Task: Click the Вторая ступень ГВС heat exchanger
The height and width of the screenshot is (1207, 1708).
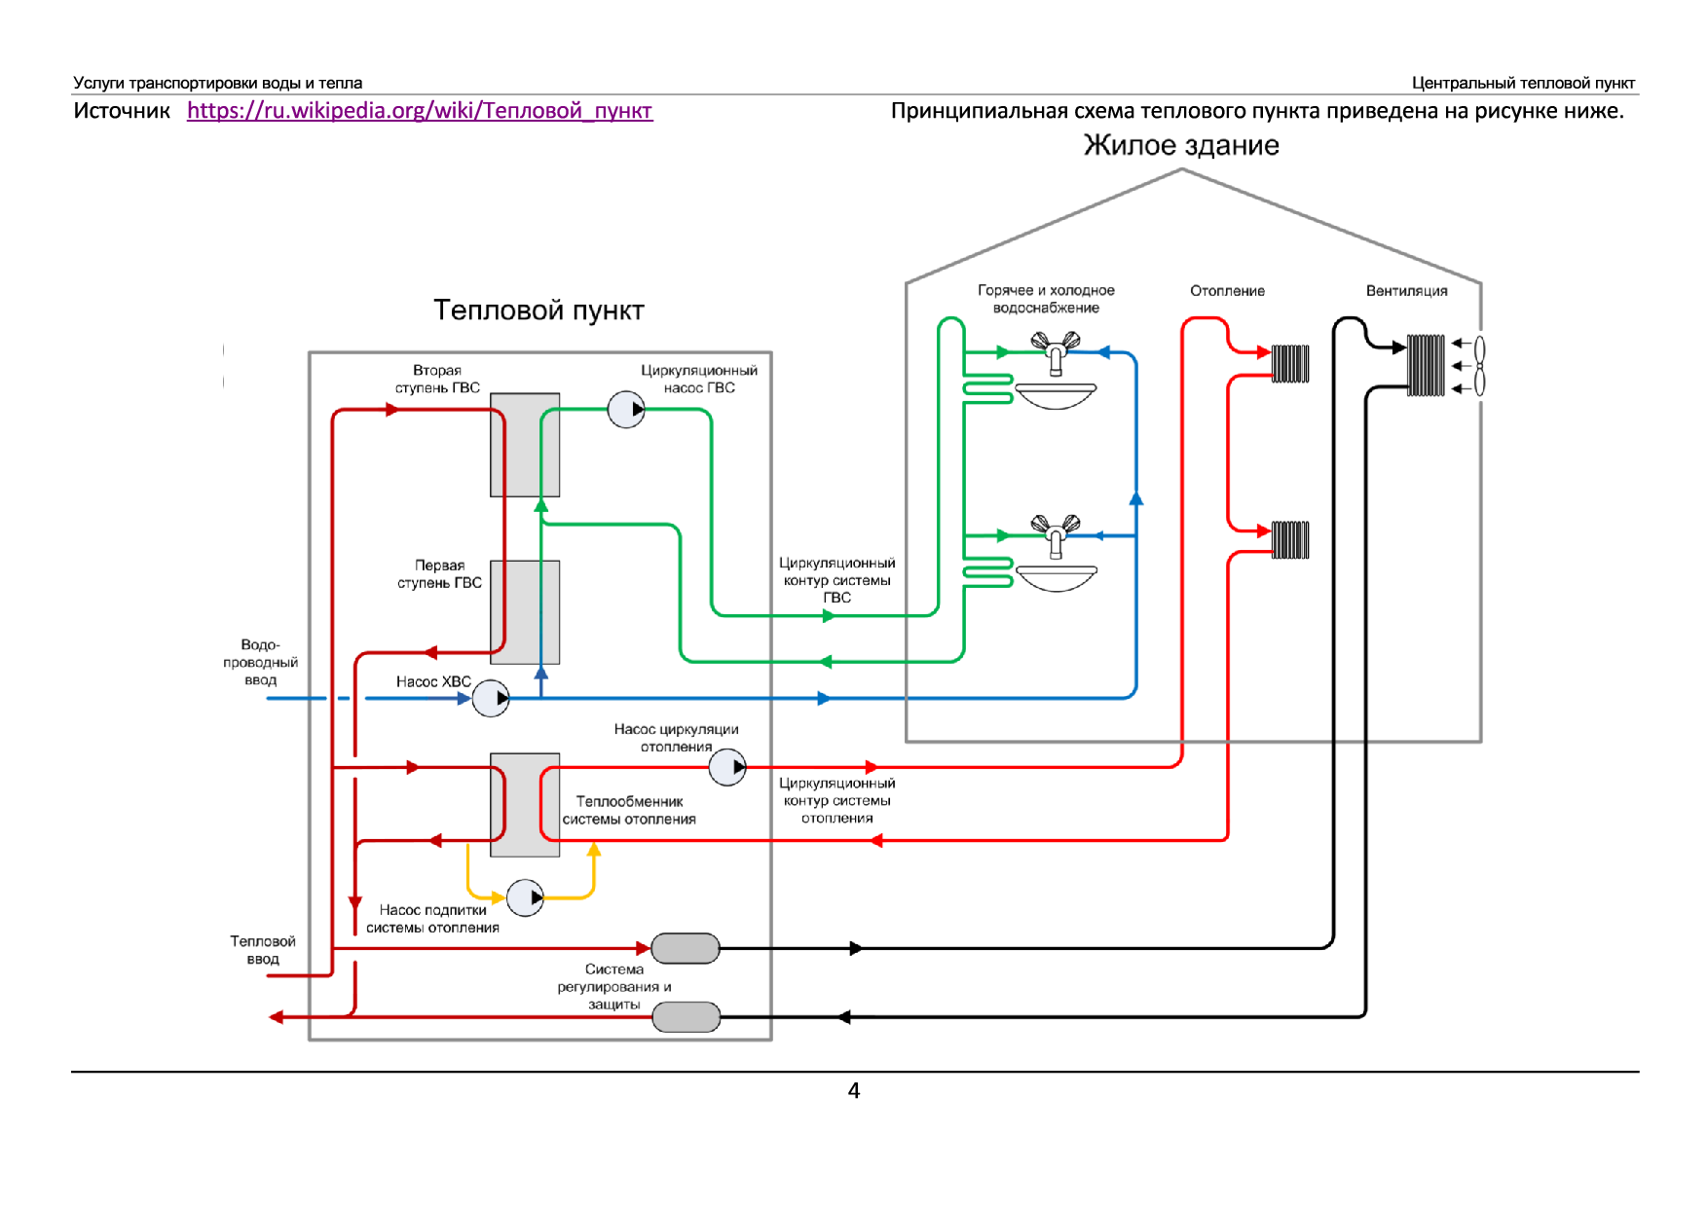Action: pyautogui.click(x=525, y=445)
